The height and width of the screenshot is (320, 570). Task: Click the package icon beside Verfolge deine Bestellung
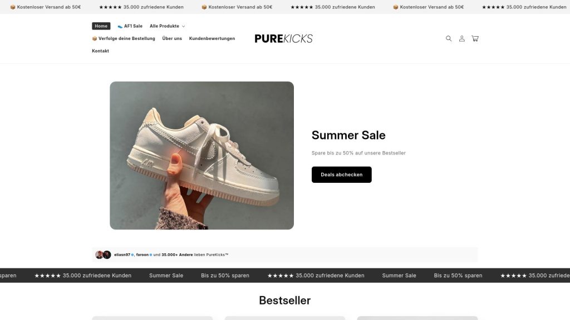pyautogui.click(x=95, y=38)
